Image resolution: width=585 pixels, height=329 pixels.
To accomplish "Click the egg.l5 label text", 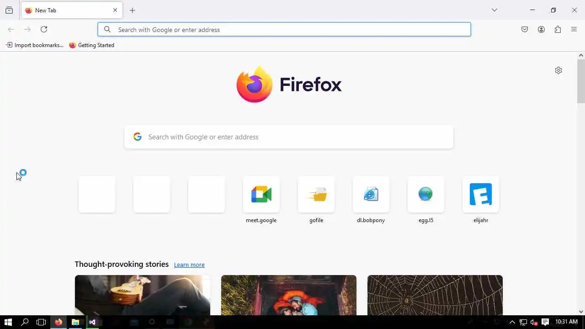I will pos(426,220).
